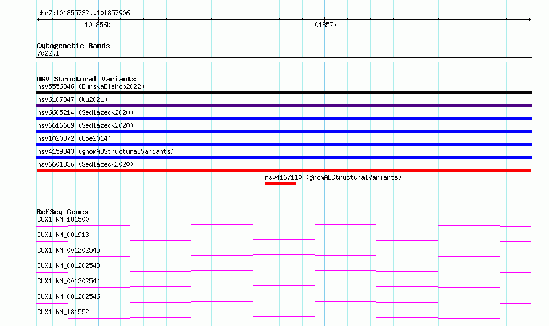
Task: Click the left arrow of the ruler
Action: [x=38, y=20]
